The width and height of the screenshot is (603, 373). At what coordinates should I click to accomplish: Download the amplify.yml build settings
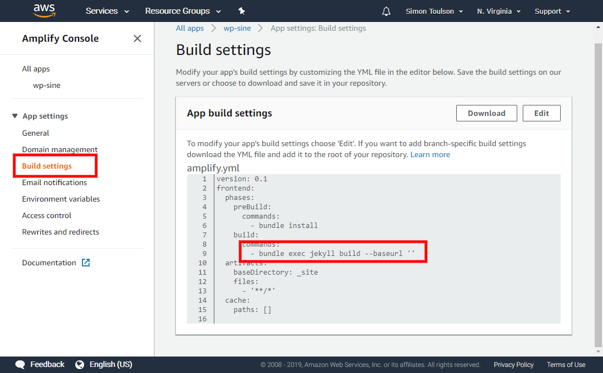click(486, 113)
